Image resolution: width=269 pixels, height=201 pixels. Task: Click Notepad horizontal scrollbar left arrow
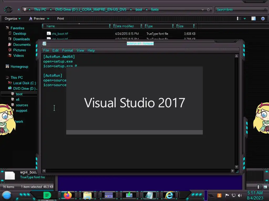coord(44,171)
